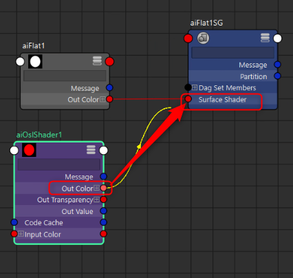This screenshot has width=293, height=278.
Task: Click Out Transparency red output port
Action: click(103, 200)
